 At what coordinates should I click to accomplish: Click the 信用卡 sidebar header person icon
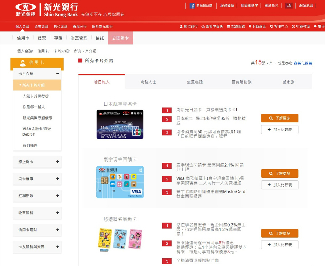click(23, 63)
